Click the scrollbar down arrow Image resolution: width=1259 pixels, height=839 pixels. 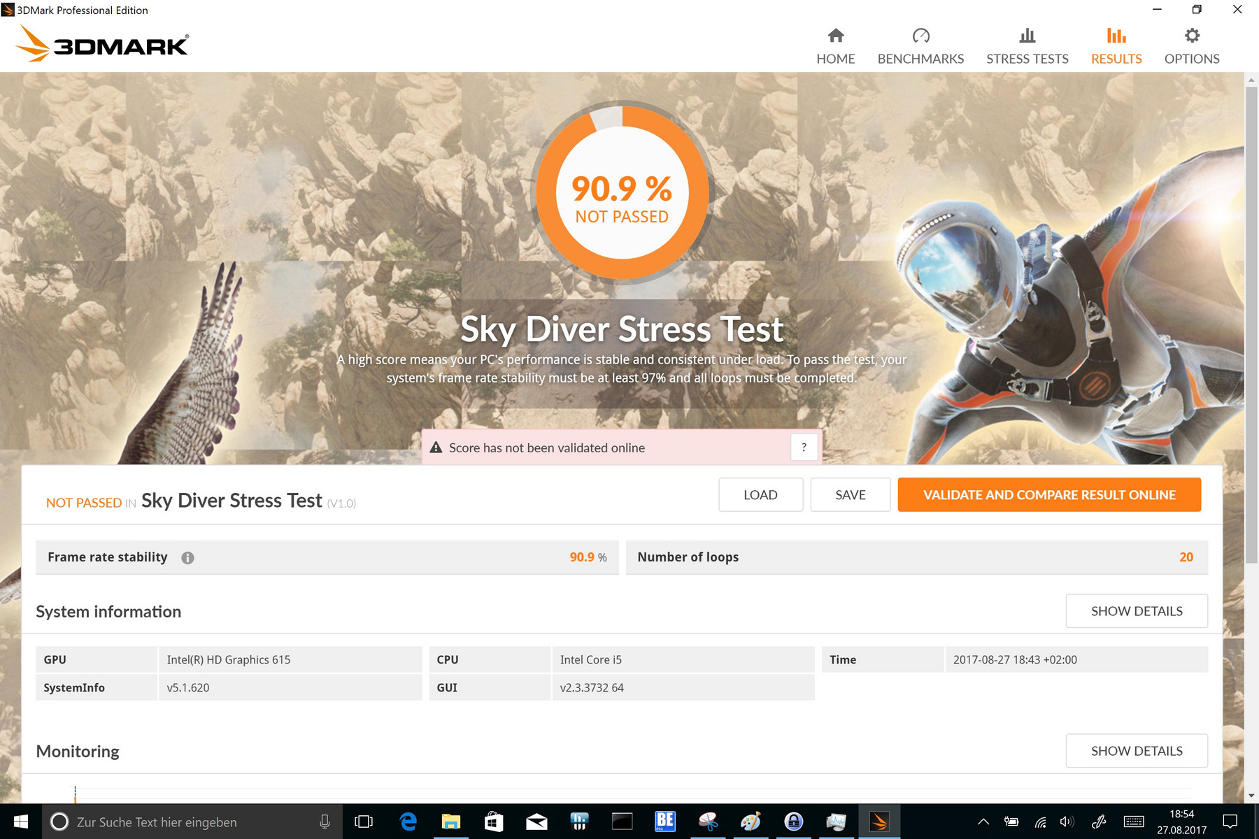point(1251,796)
